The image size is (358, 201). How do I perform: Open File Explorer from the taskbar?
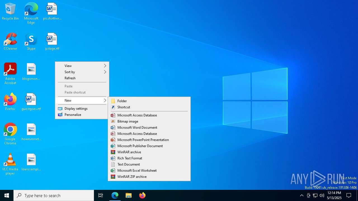(128, 195)
